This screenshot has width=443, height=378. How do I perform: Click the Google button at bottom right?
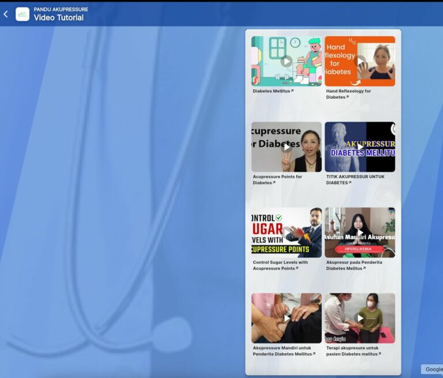pyautogui.click(x=433, y=369)
